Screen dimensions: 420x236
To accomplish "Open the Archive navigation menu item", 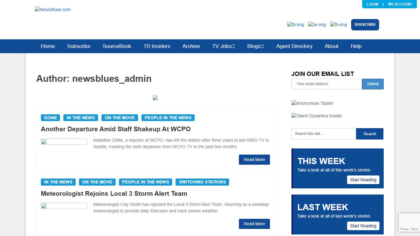I will (191, 46).
